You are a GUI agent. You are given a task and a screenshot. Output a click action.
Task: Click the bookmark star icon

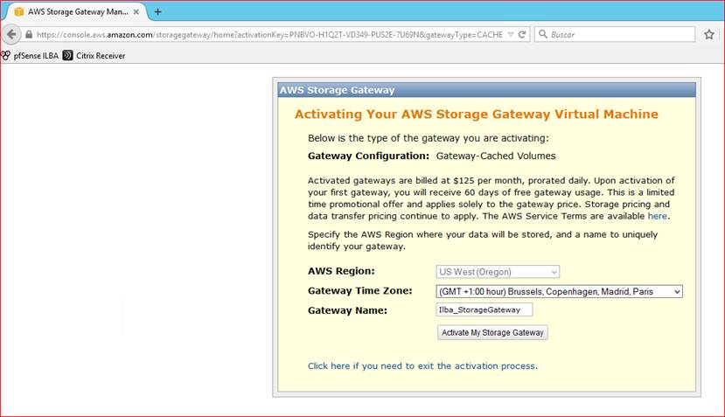708,35
